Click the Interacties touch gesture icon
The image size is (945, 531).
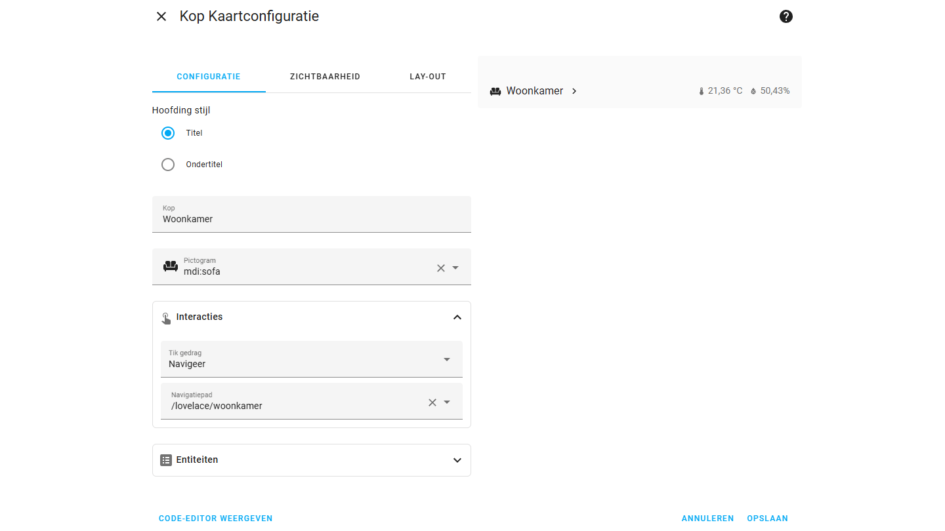pyautogui.click(x=166, y=318)
